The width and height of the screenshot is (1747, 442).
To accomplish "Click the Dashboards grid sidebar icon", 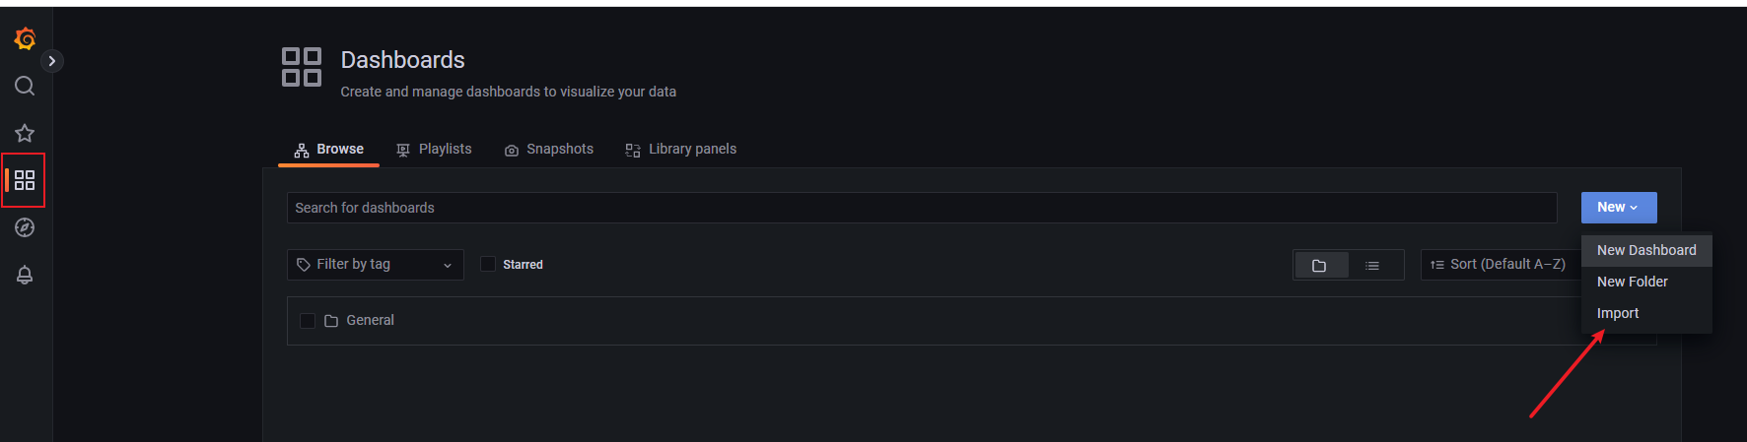I will point(25,180).
